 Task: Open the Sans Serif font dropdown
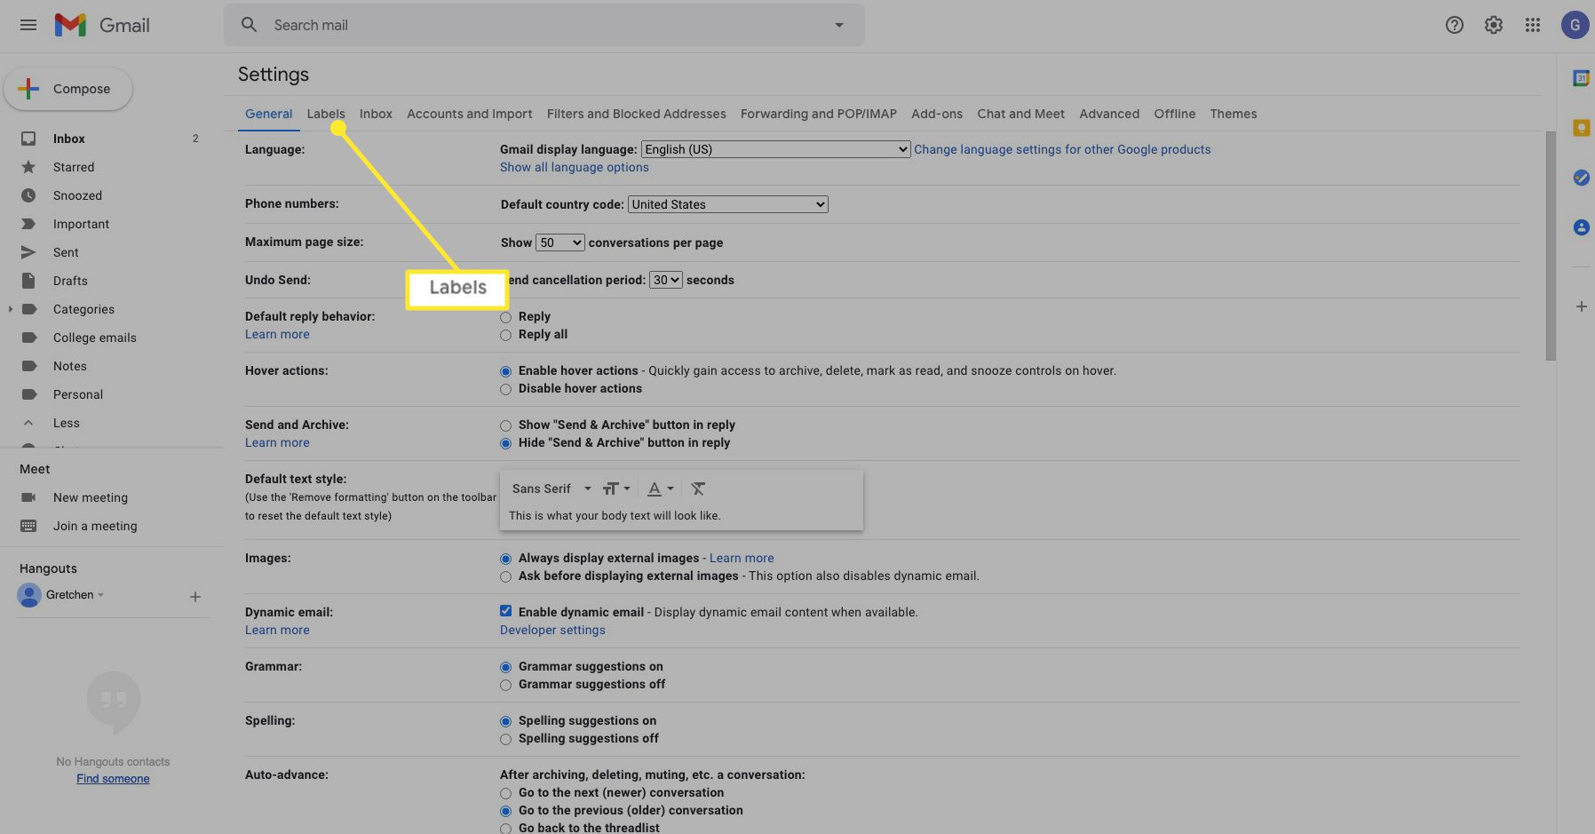coord(552,488)
